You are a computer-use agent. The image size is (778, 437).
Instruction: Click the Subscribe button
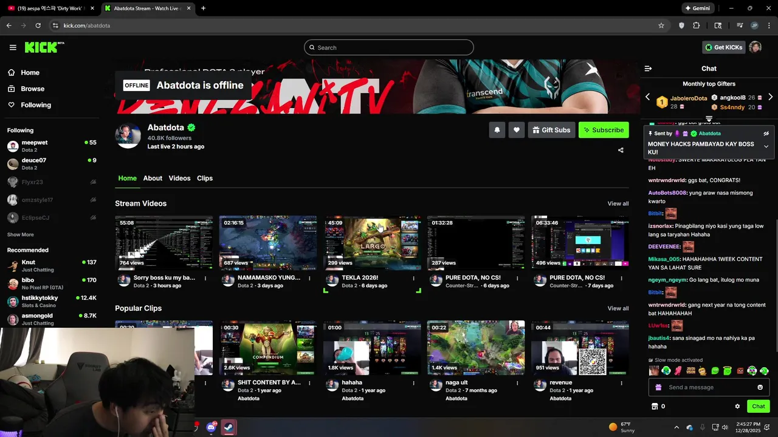(604, 130)
